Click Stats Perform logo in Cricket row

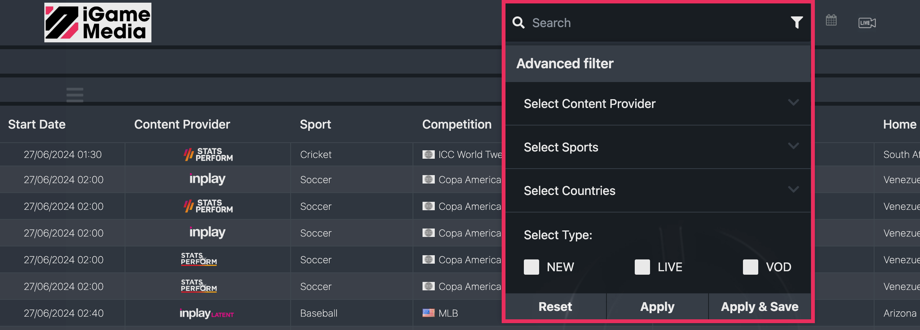tap(208, 155)
